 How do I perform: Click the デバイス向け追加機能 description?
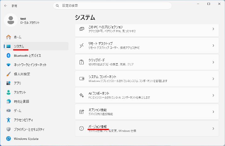[101, 114]
